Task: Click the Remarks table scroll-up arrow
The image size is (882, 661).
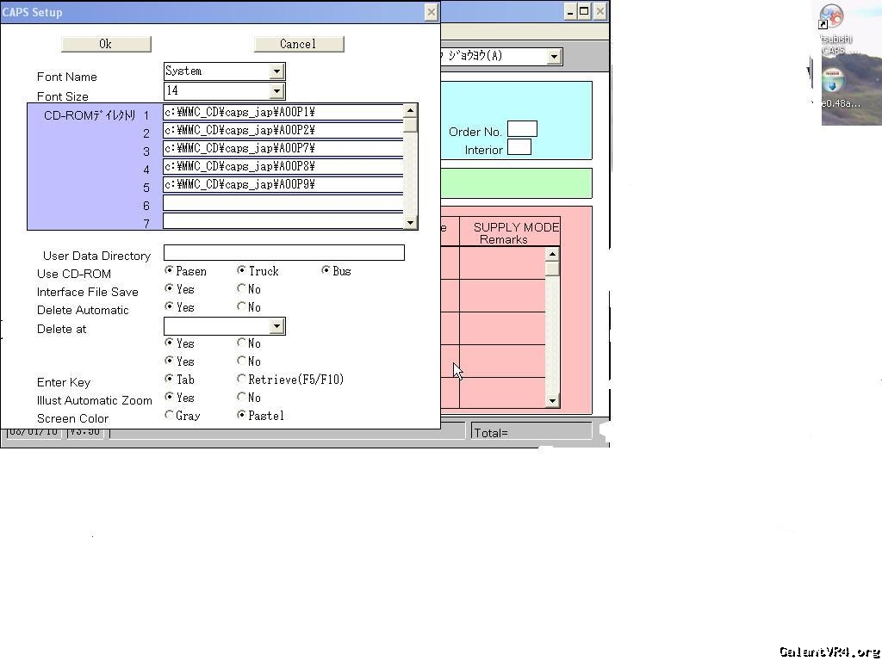Action: coord(552,255)
